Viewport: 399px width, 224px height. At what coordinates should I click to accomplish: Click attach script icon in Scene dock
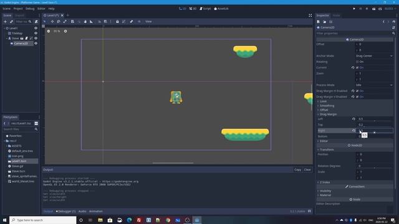tap(36, 22)
